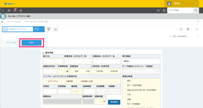Toggle the 無麻酔 checkbox

tap(74, 91)
